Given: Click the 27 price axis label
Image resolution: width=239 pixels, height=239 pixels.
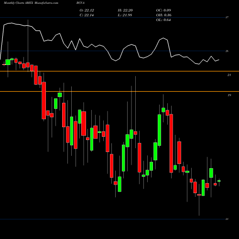Looking at the screenshot, I should 227,17.
